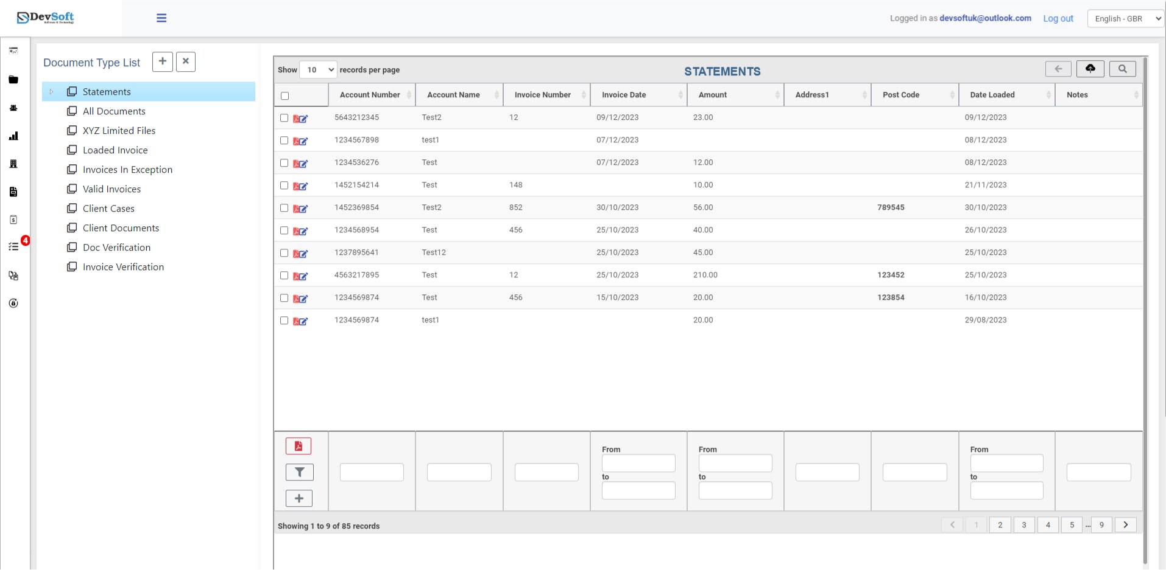The width and height of the screenshot is (1166, 570).
Task: Expand the Statements tree node
Action: click(x=51, y=91)
